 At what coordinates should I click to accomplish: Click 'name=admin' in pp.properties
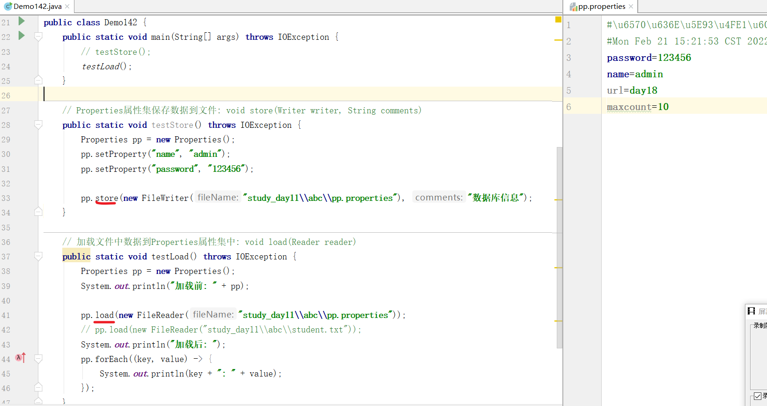[634, 74]
